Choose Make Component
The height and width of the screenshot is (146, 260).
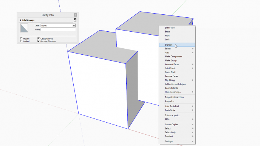click(177, 57)
